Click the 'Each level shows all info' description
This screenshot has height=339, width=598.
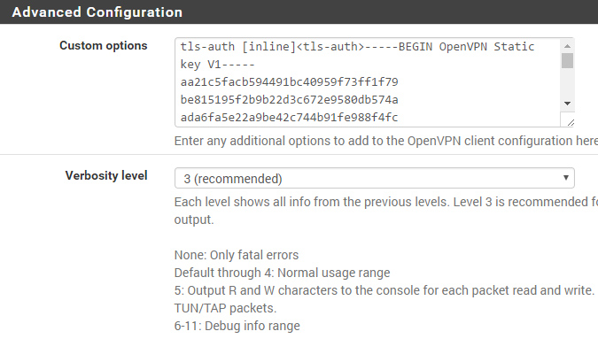(386, 211)
